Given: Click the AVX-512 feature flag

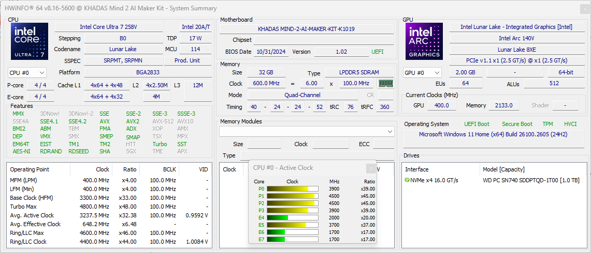Looking at the screenshot, I should pyautogui.click(x=163, y=121).
